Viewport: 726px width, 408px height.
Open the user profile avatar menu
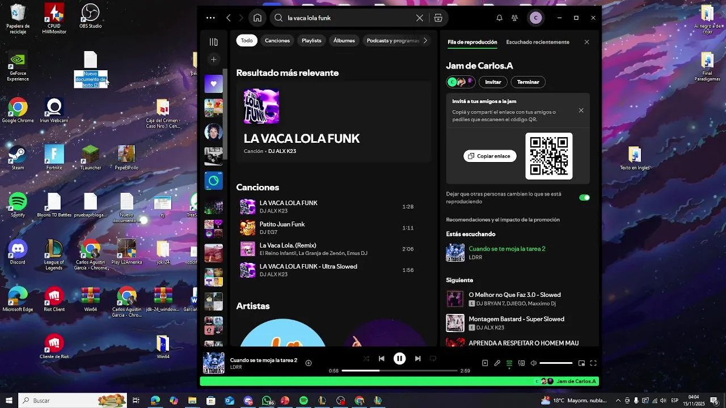point(535,18)
